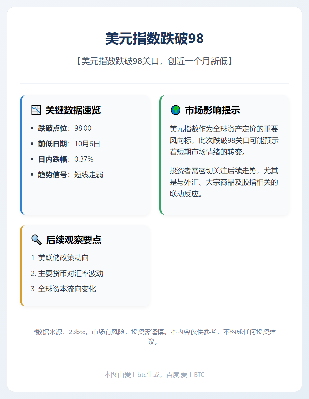Select the main title 美元指数跌破98
Viewport: 309px width, 399px height.
(x=154, y=39)
